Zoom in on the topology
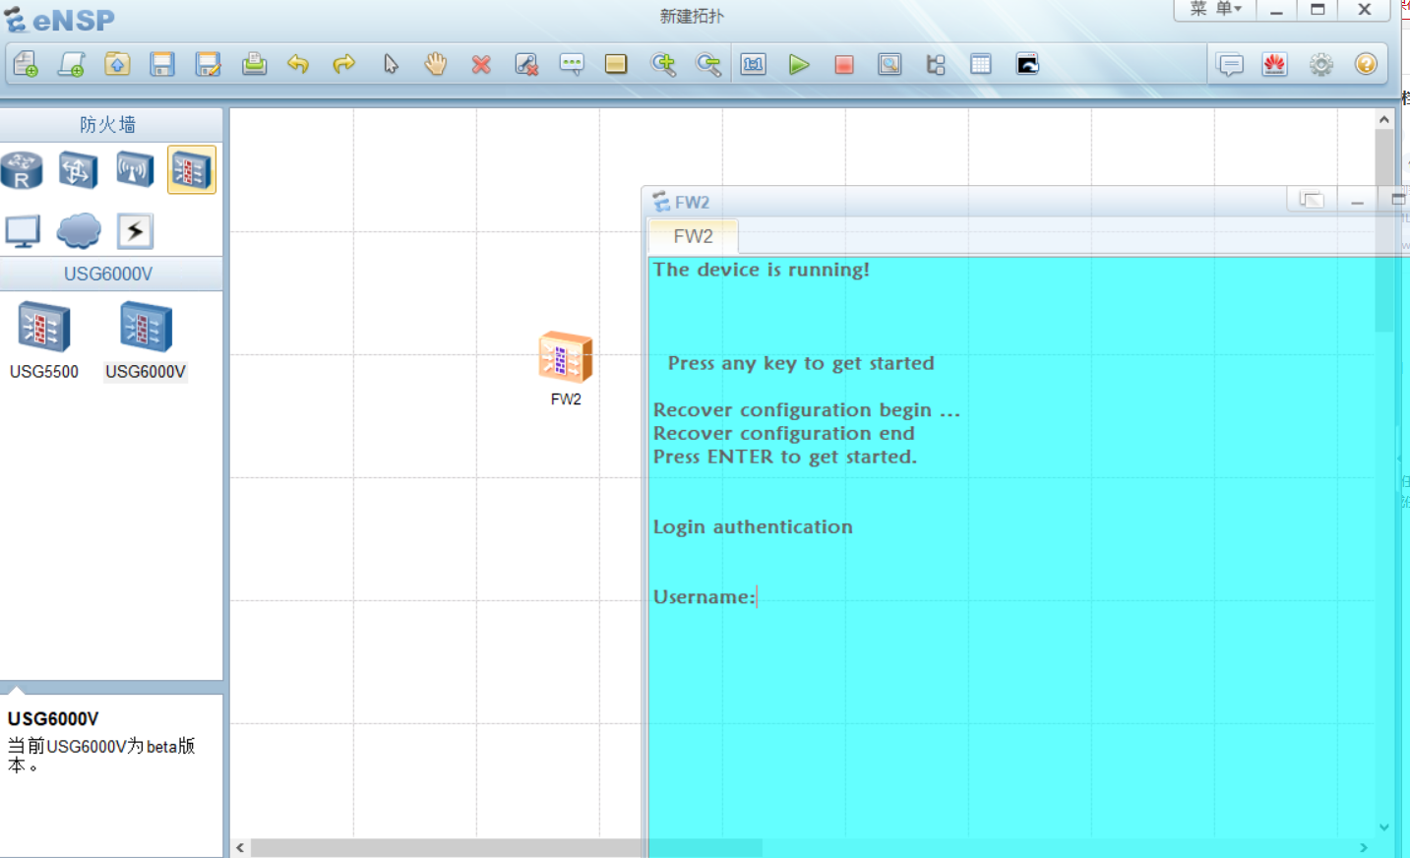 664,65
